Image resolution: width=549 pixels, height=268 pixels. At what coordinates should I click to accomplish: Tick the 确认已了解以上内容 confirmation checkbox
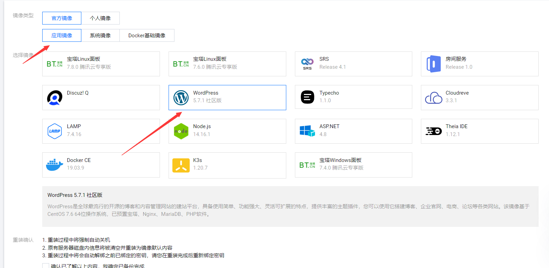(x=46, y=266)
